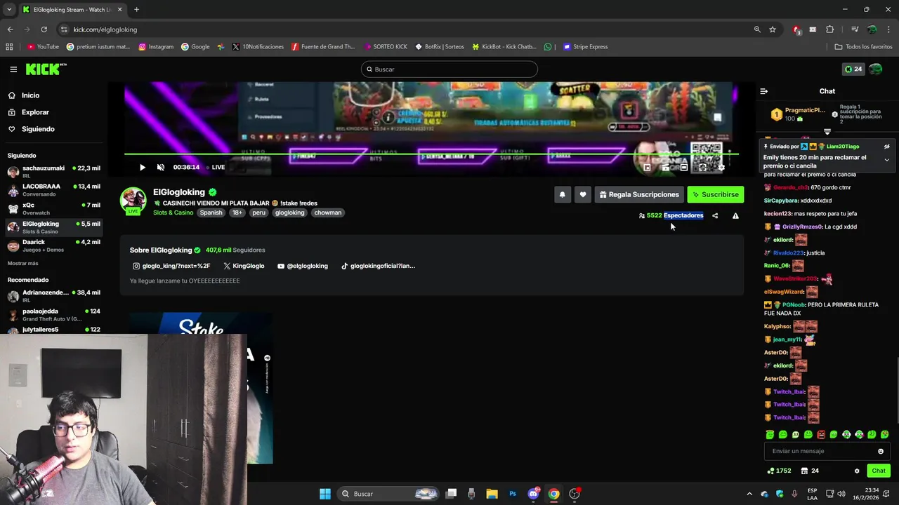Image resolution: width=899 pixels, height=505 pixels.
Task: Open the player settings gear
Action: click(x=721, y=168)
